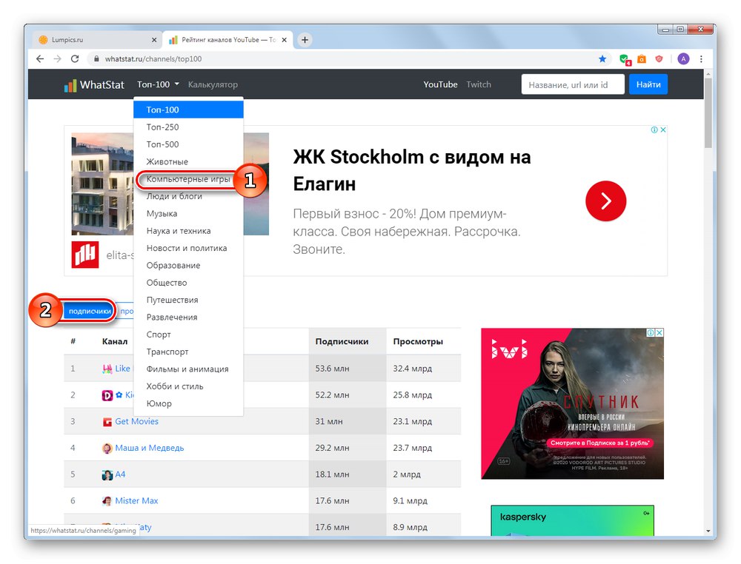The width and height of the screenshot is (741, 564).
Task: Click the A4 channel avatar
Action: pyautogui.click(x=107, y=474)
